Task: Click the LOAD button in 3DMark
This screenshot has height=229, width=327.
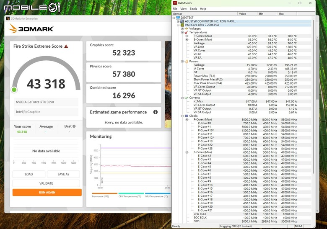Action: [x=29, y=174]
